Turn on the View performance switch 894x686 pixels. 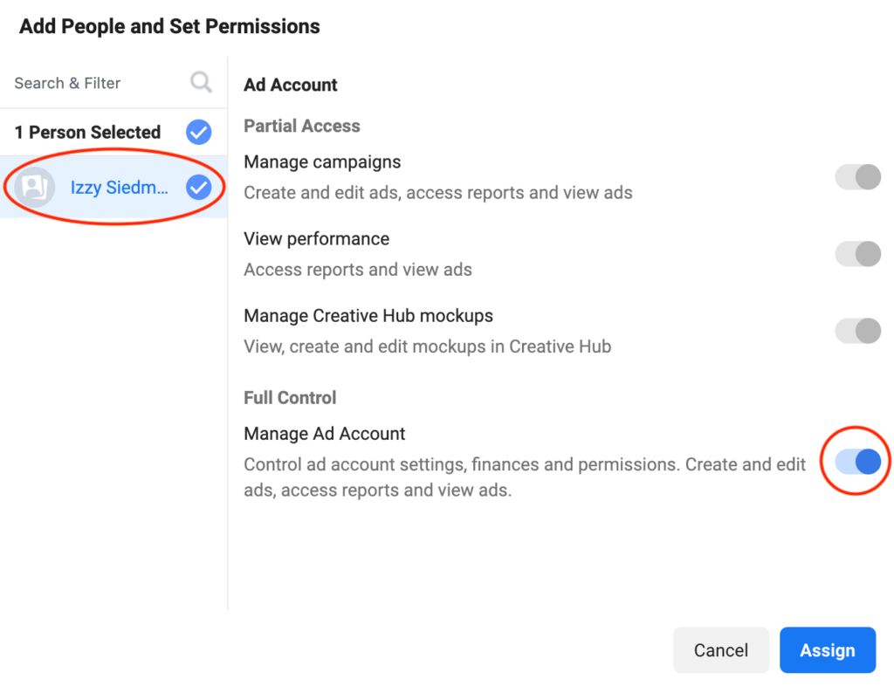(x=858, y=254)
